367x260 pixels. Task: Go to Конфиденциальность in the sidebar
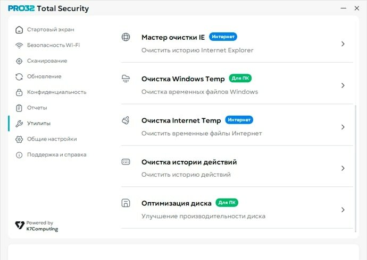[56, 92]
